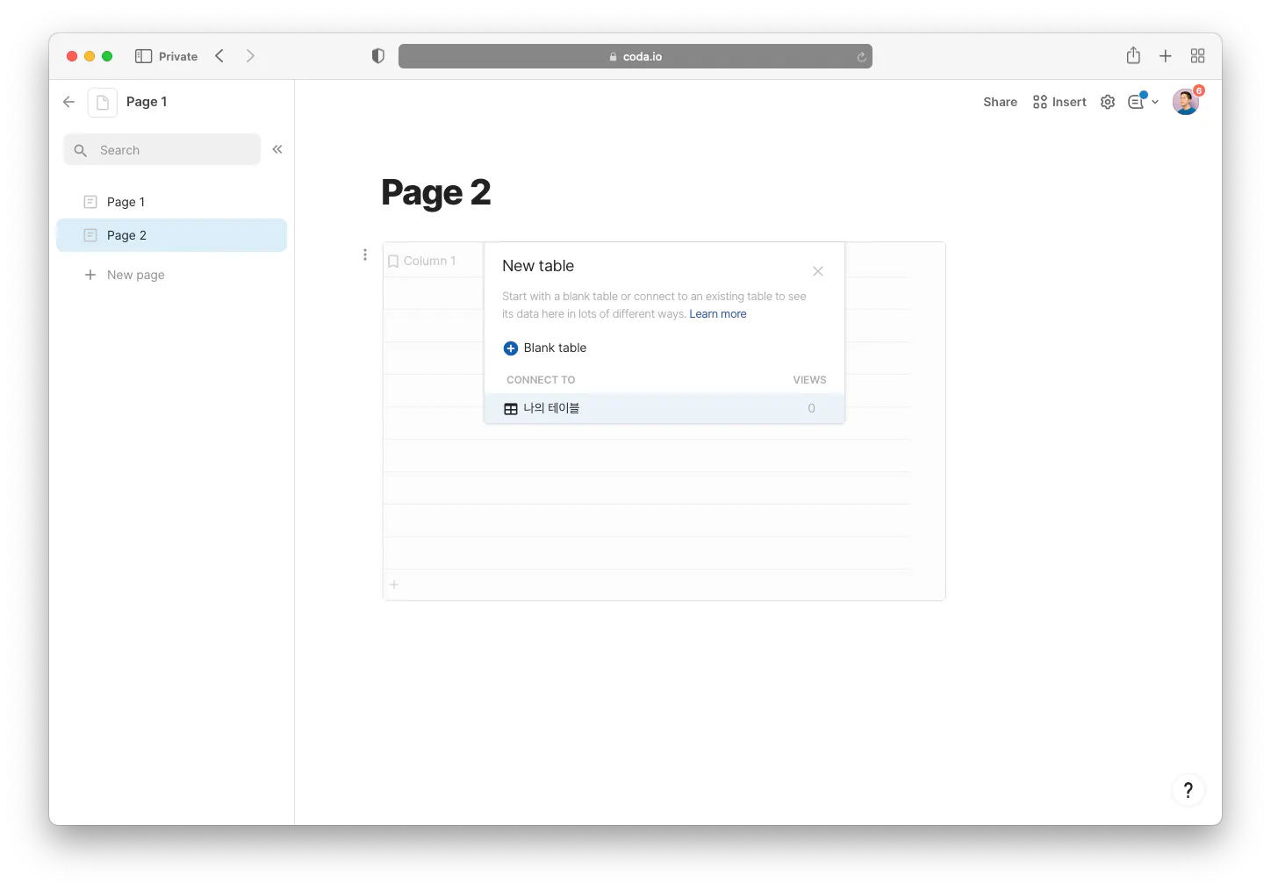Open Page 1 in the sidebar

[x=171, y=202]
